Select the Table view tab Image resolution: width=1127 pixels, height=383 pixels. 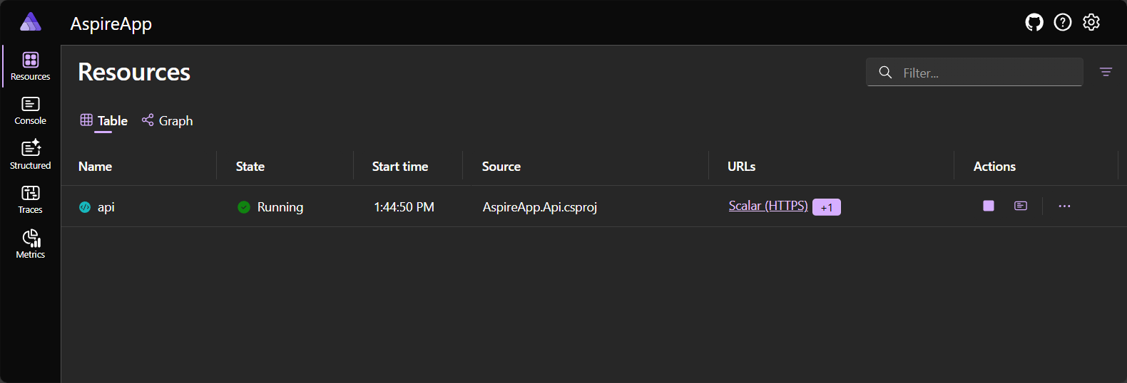[104, 121]
